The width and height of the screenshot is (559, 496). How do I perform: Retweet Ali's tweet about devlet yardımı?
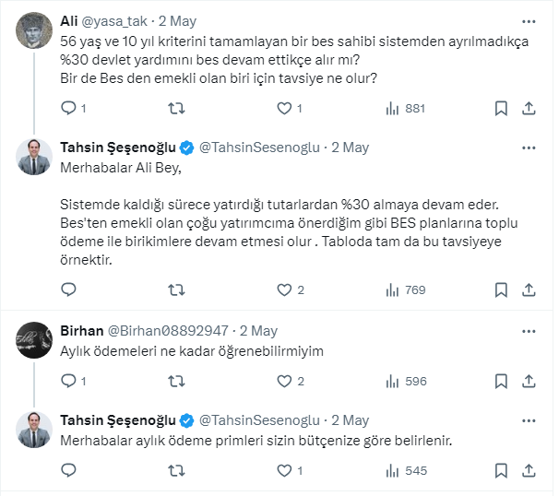point(173,108)
